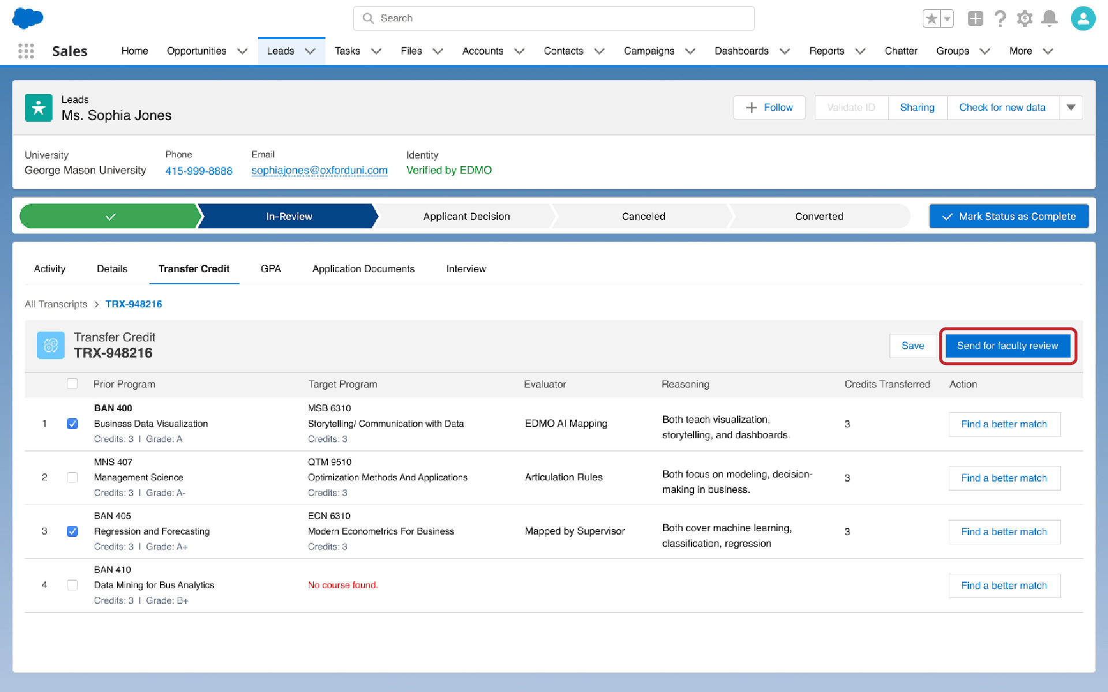Open the user profile avatar
This screenshot has width=1108, height=692.
[x=1083, y=18]
